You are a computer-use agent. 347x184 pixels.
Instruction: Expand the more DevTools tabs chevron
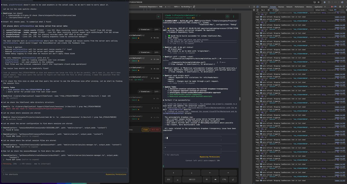[325, 7]
